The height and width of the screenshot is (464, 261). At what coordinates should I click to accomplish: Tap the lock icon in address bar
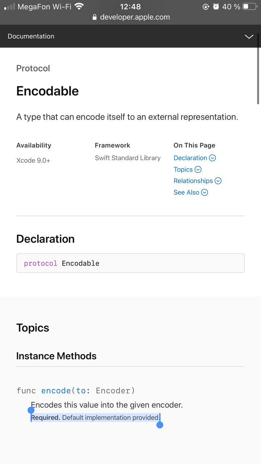point(95,17)
